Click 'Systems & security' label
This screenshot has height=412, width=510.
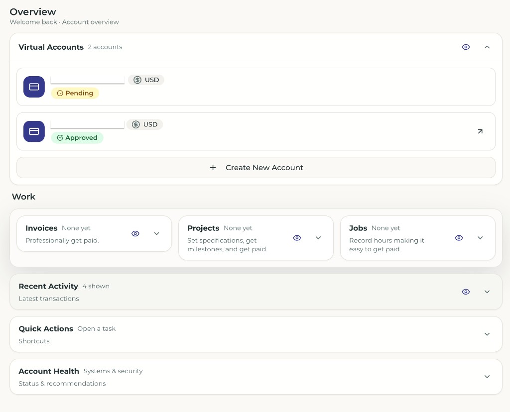113,371
